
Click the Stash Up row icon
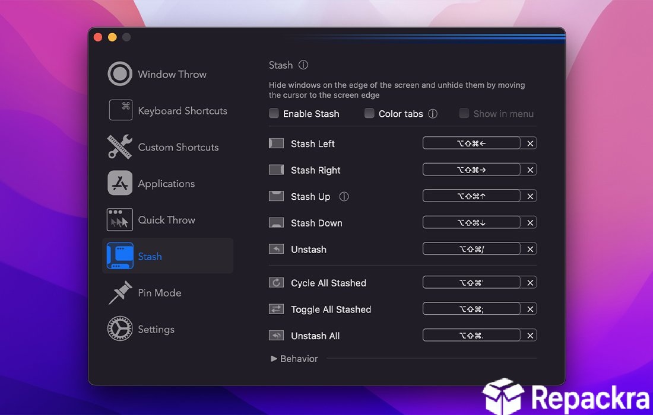click(276, 196)
